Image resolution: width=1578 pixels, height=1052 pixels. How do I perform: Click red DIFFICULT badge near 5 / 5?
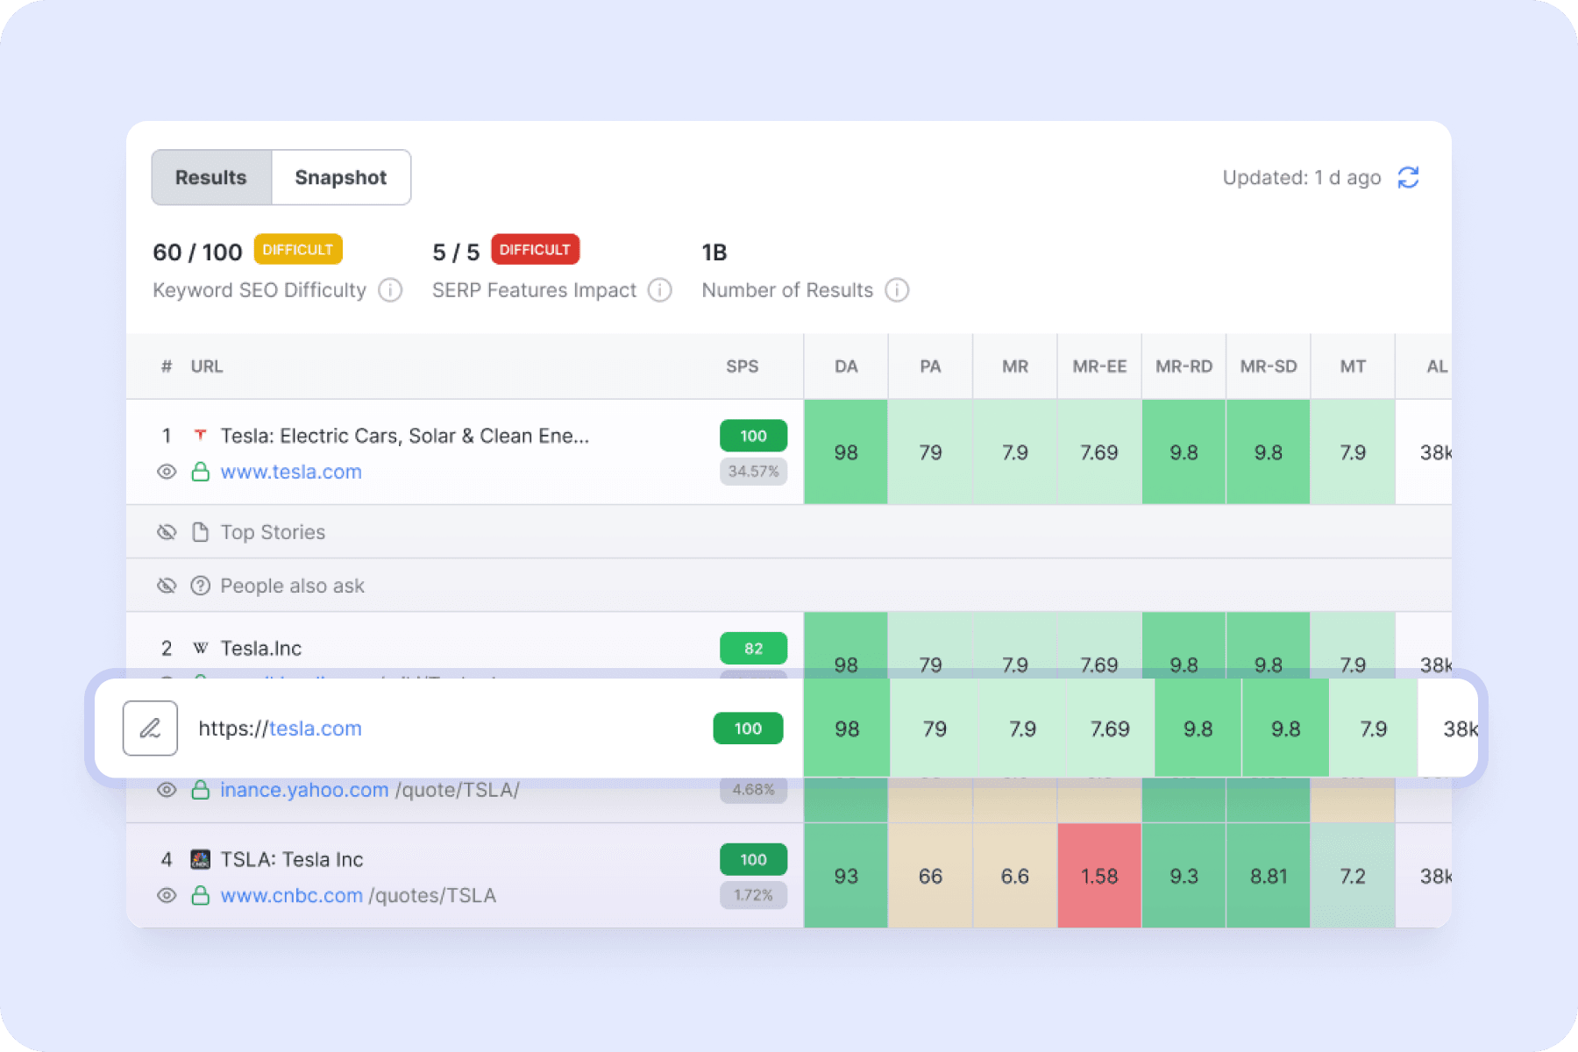point(535,250)
